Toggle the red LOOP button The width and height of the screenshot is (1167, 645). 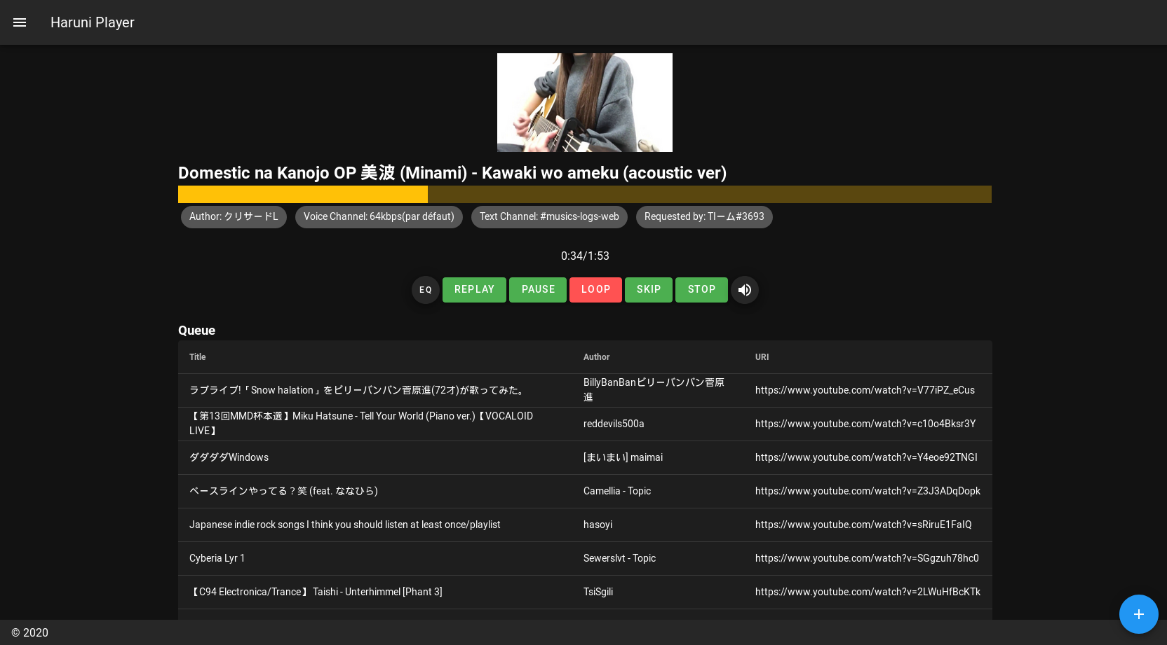tap(595, 290)
